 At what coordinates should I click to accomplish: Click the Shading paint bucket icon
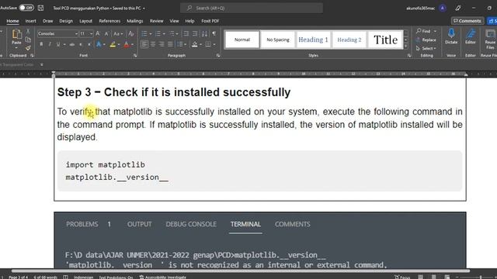pos(195,45)
